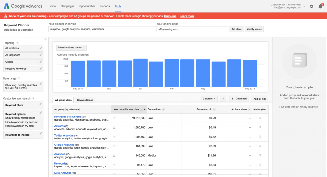Screen dimensions: 327x177
Task: Edit Google network pencil icon
Action: pos(41,62)
